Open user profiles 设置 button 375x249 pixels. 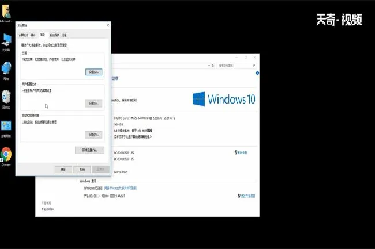93,103
